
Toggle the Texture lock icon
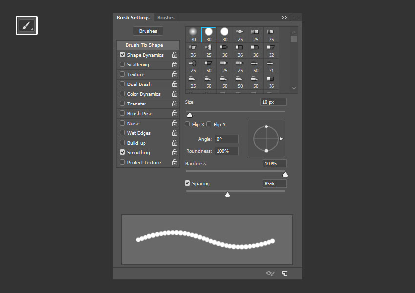[x=175, y=74]
